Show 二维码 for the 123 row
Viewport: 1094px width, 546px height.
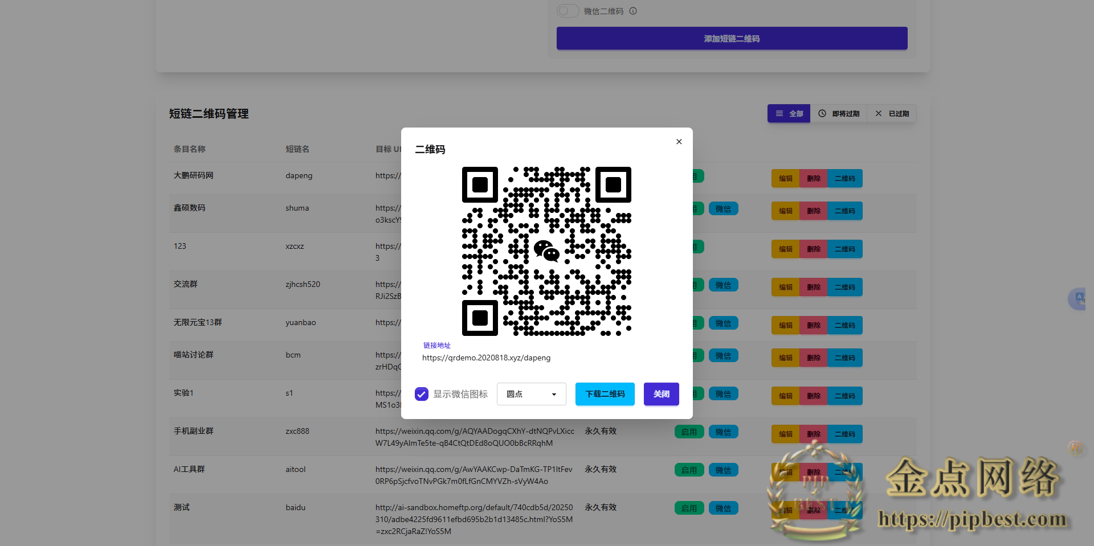pyautogui.click(x=845, y=249)
